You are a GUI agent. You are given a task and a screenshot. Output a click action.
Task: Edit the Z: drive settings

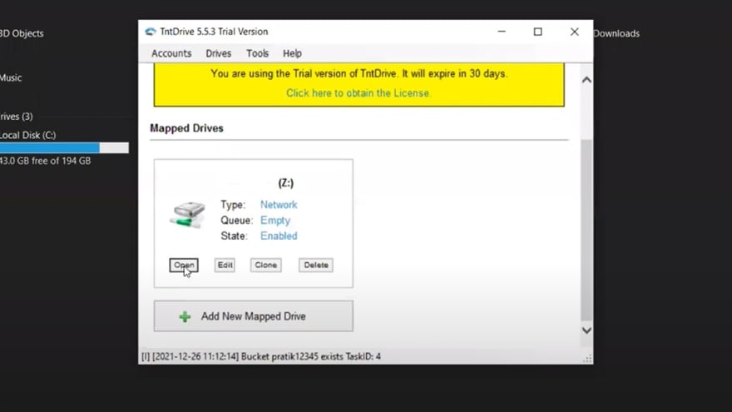pyautogui.click(x=225, y=265)
